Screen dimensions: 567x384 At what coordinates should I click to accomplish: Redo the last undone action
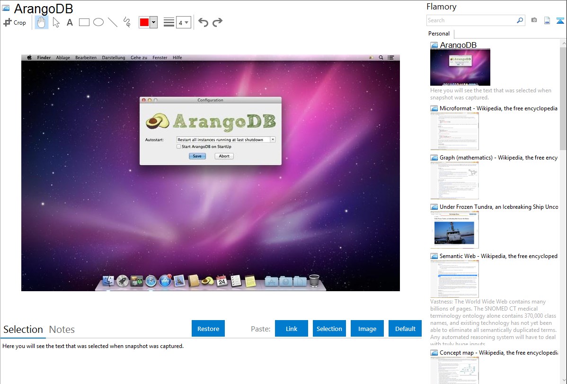(x=217, y=22)
